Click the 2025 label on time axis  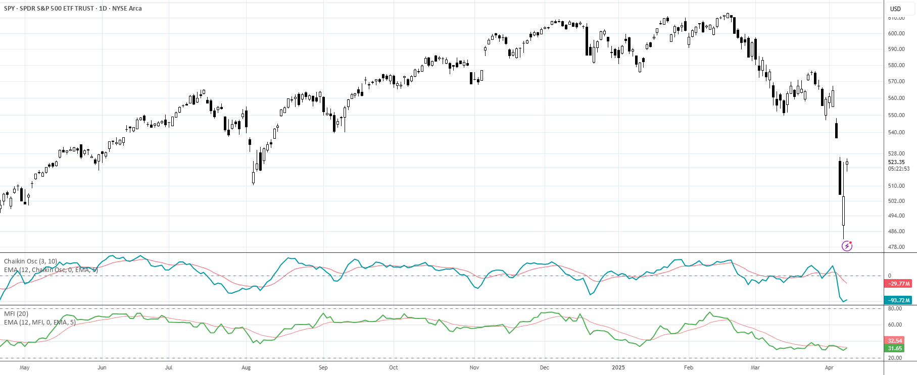(x=618, y=367)
